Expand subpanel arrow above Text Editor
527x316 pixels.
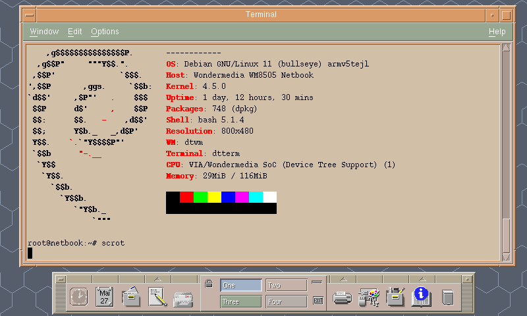157,279
